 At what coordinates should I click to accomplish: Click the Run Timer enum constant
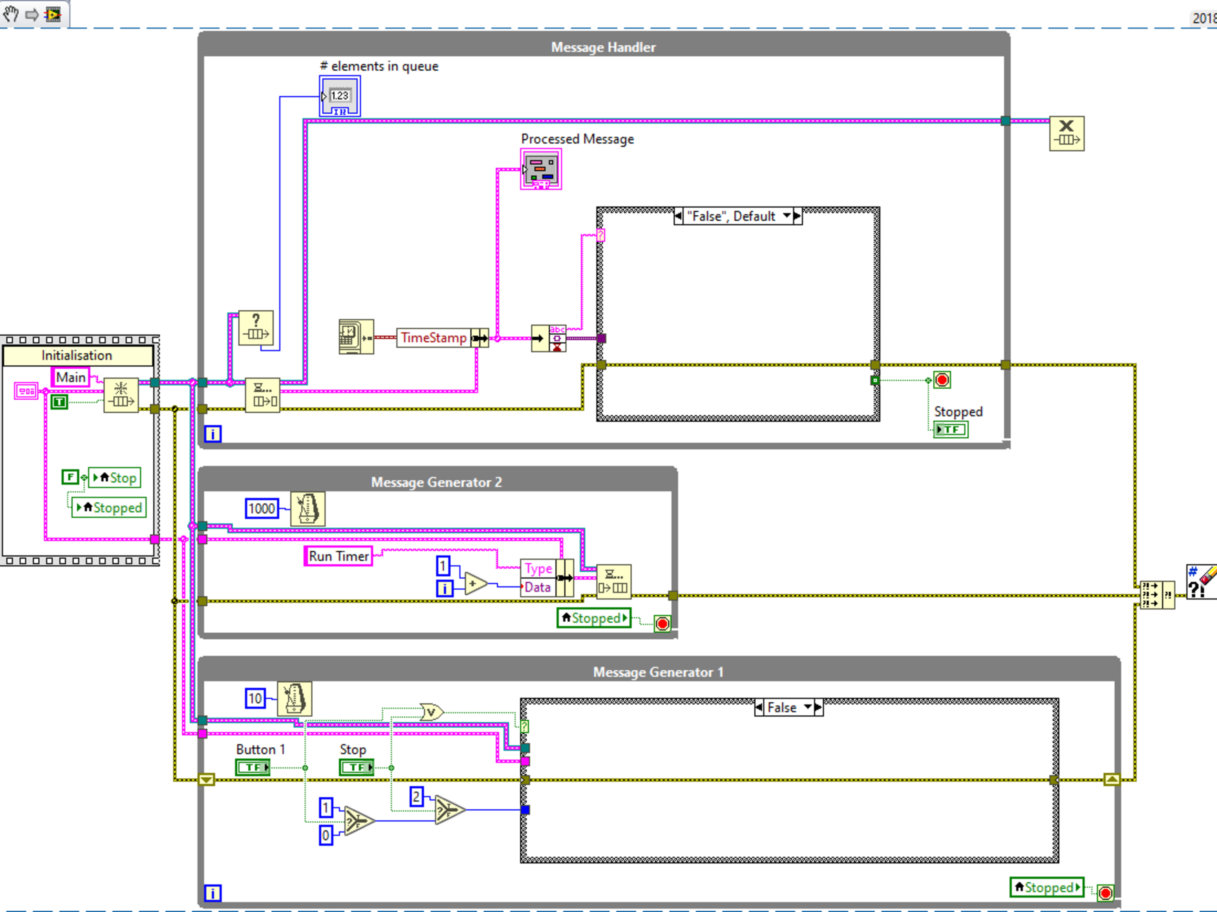pos(338,556)
